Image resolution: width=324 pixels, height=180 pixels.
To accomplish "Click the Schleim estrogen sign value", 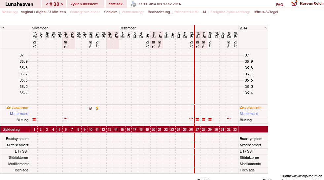I will coord(111,12).
